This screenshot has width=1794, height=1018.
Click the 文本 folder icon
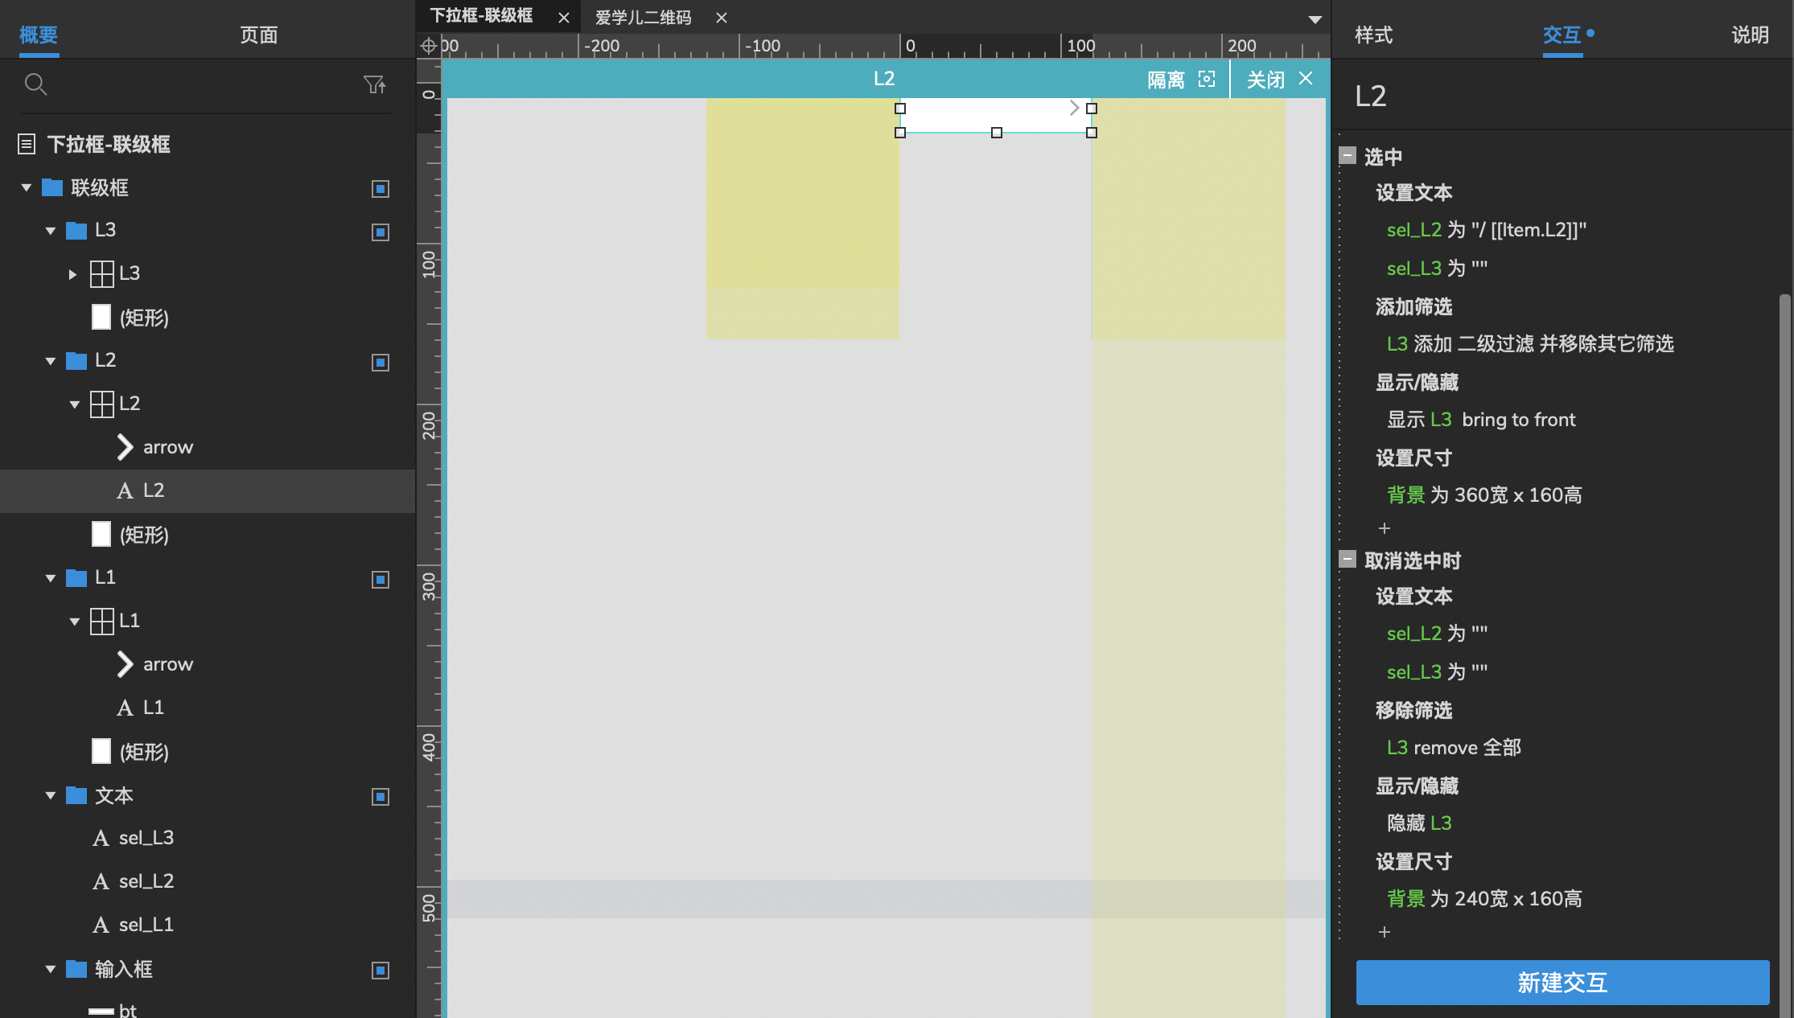[x=76, y=795]
